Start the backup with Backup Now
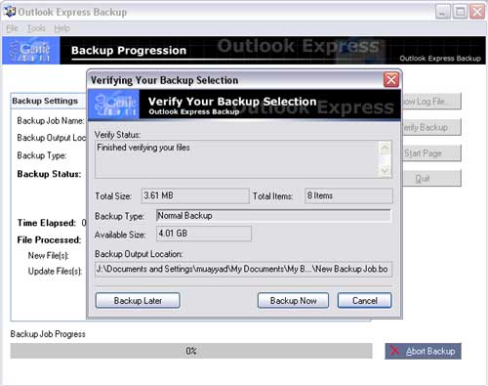 (293, 300)
